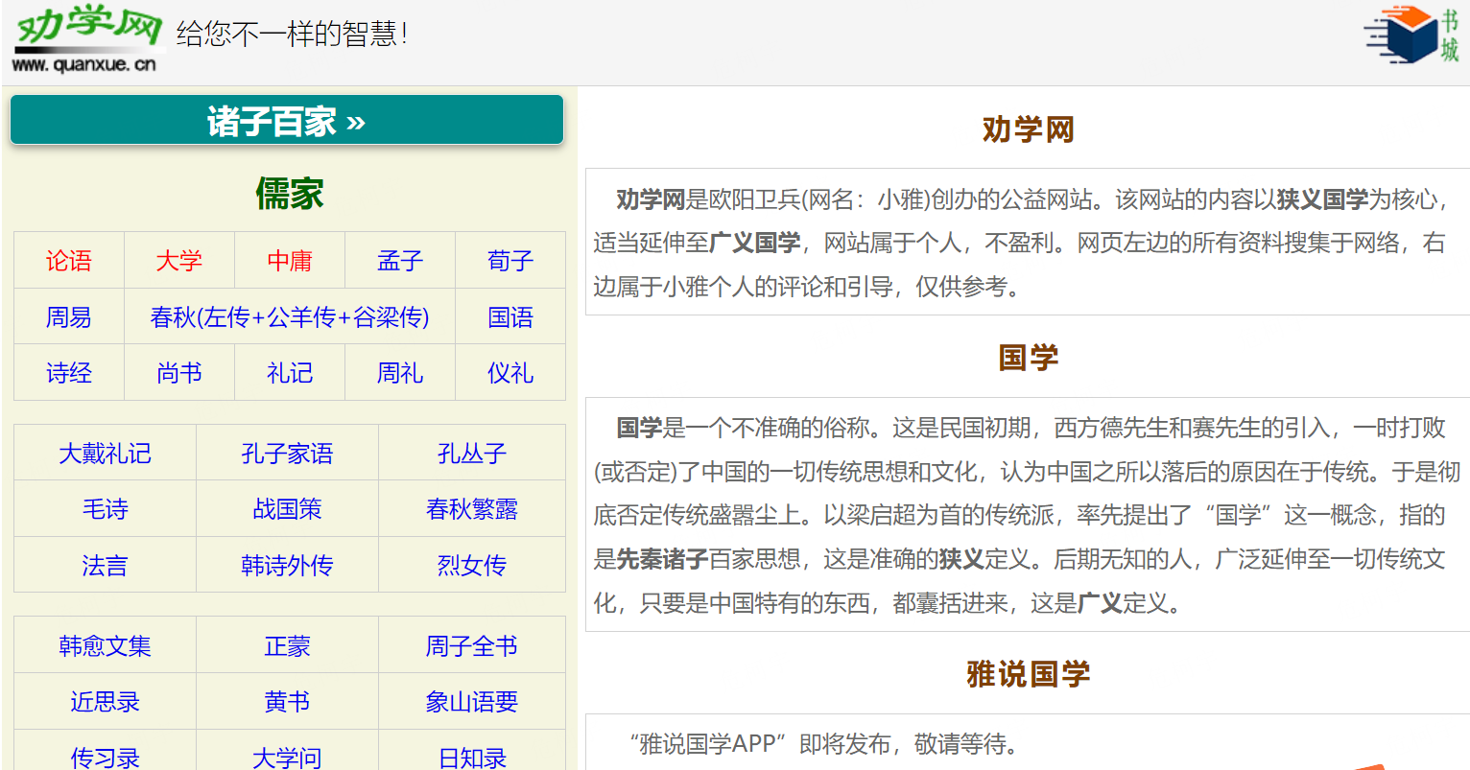Open the 烈女传 link
Screen dimensions: 1470x770
pos(472,566)
